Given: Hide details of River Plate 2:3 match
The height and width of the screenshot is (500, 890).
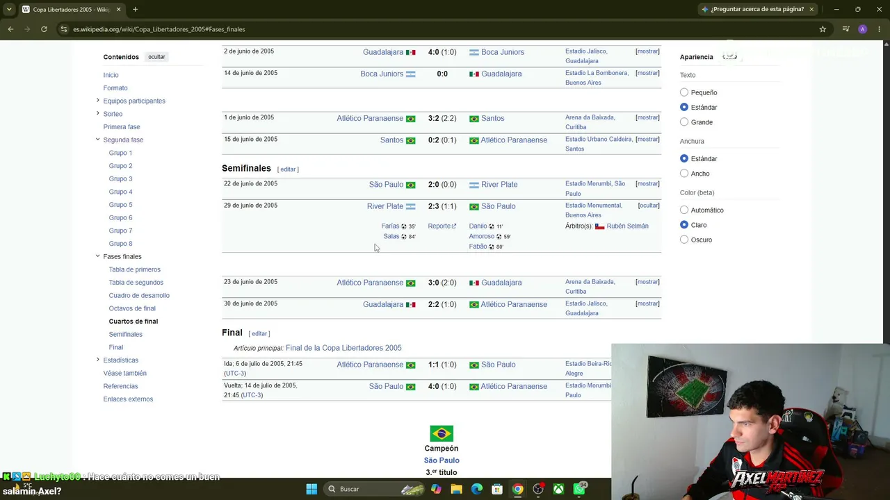Looking at the screenshot, I should click(649, 206).
